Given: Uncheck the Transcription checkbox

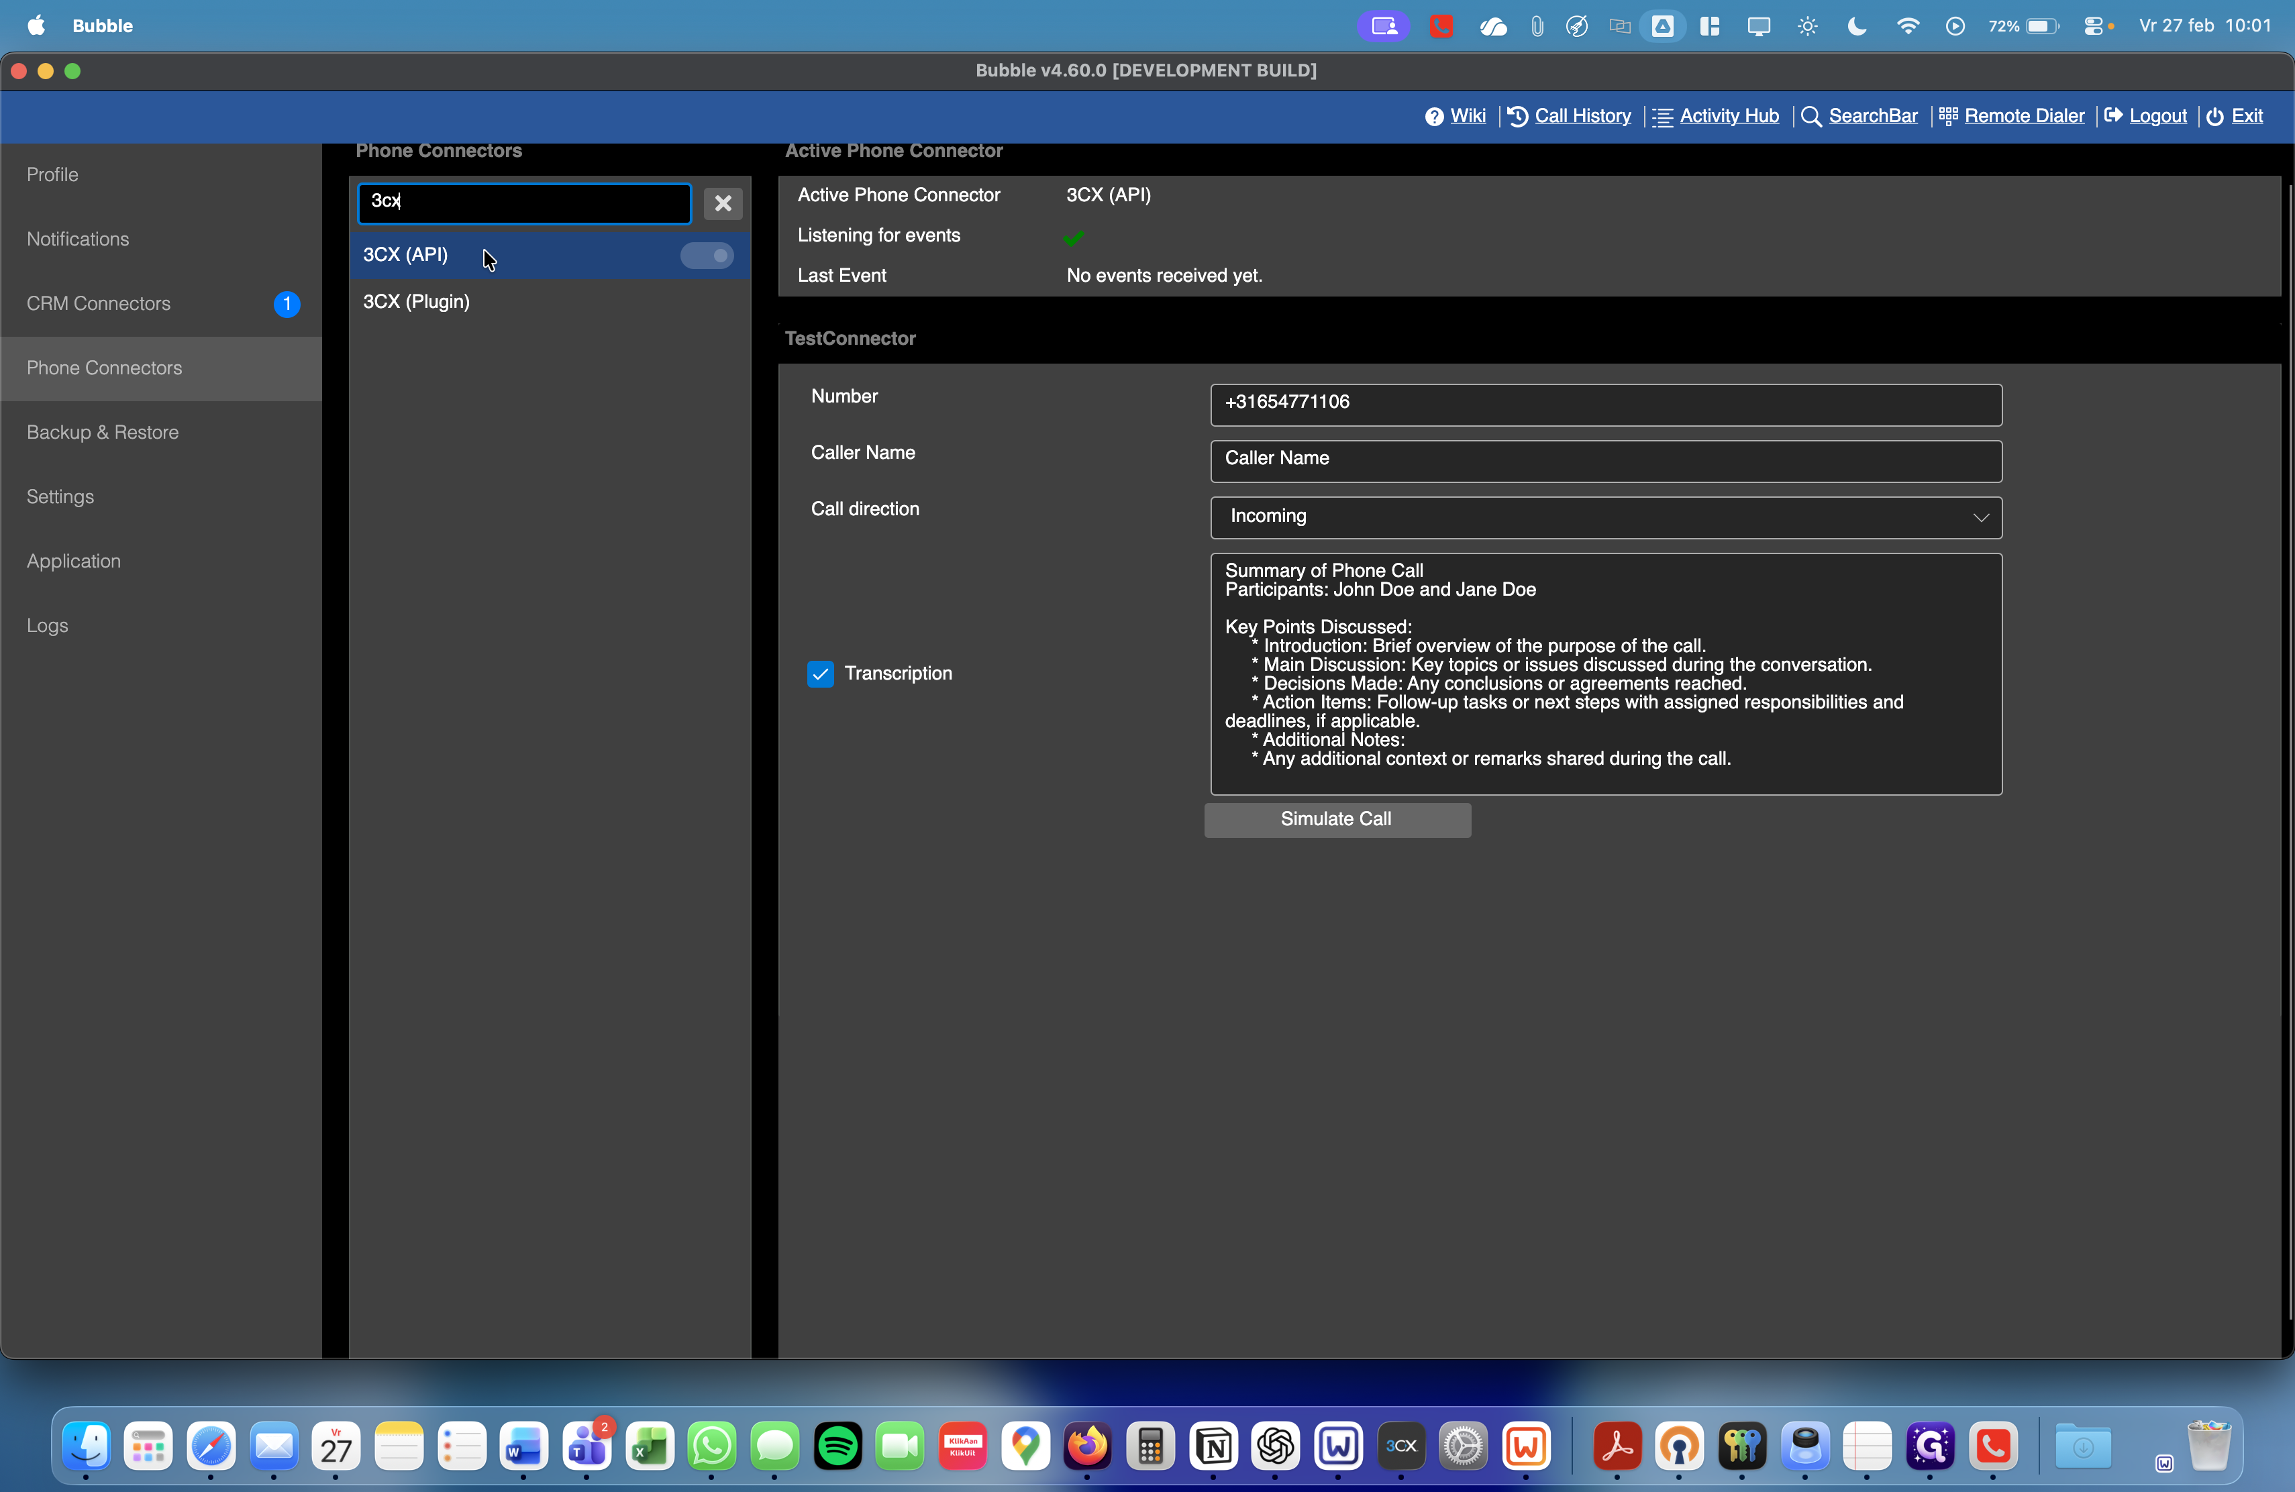Looking at the screenshot, I should pyautogui.click(x=819, y=674).
